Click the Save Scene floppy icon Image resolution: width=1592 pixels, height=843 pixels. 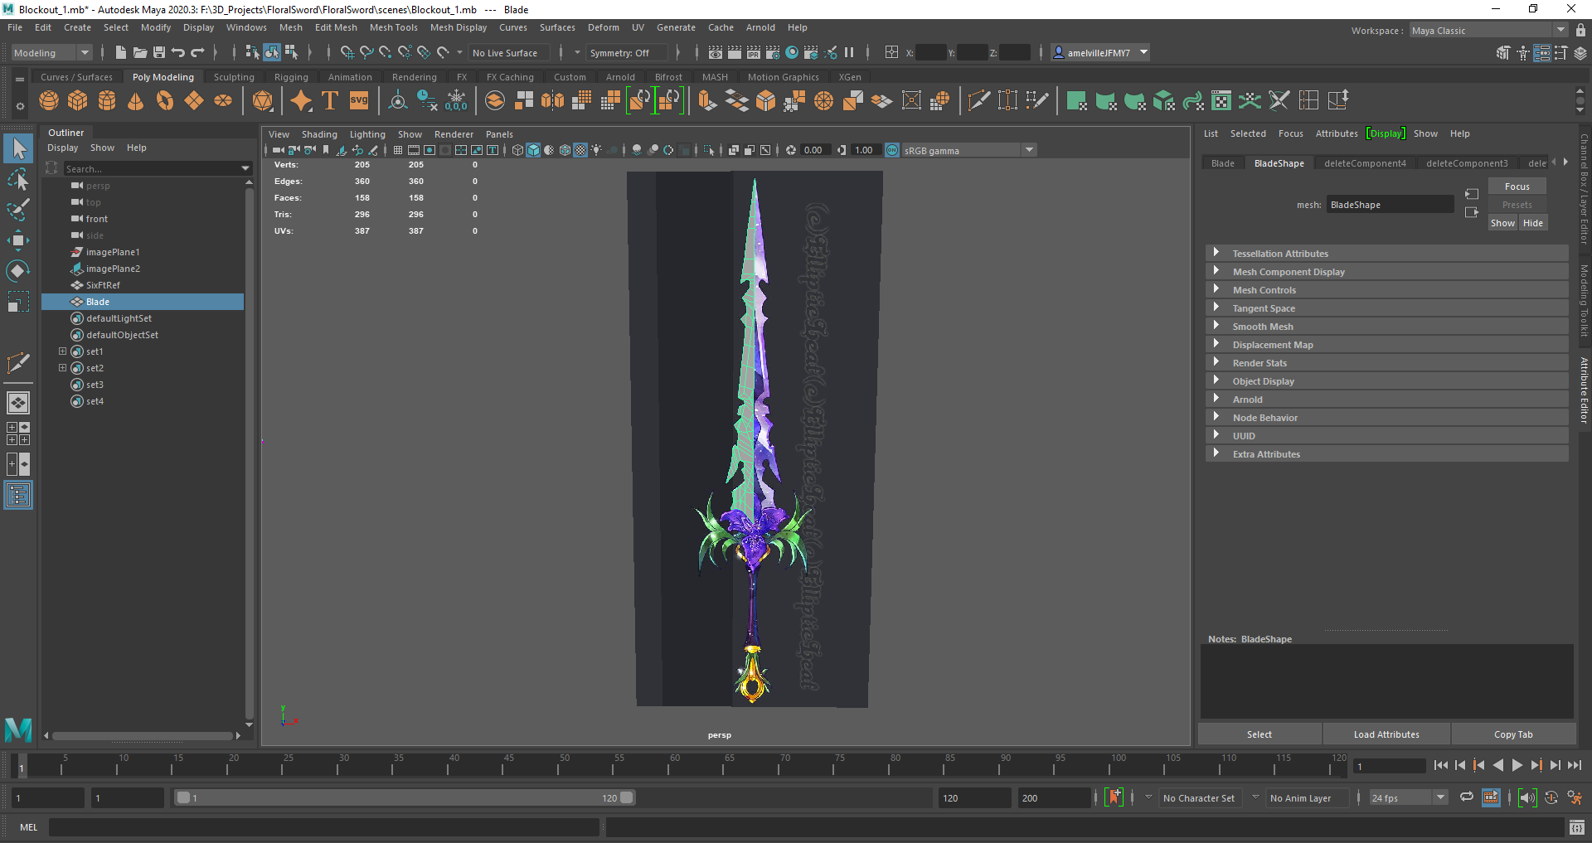pyautogui.click(x=159, y=52)
